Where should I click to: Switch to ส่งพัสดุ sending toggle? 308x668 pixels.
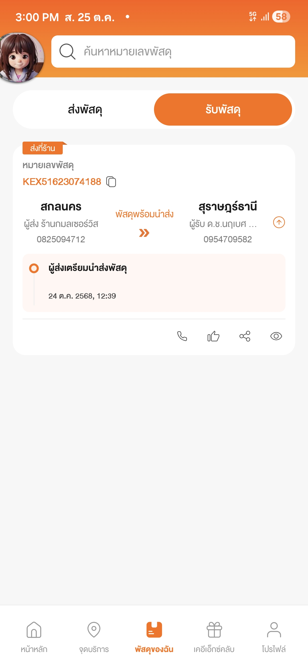(x=85, y=110)
